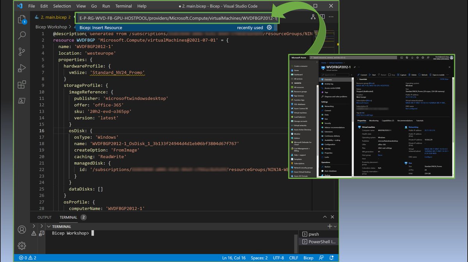Click CRLF line ending in status bar
The width and height of the screenshot is (468, 262).
[294, 258]
